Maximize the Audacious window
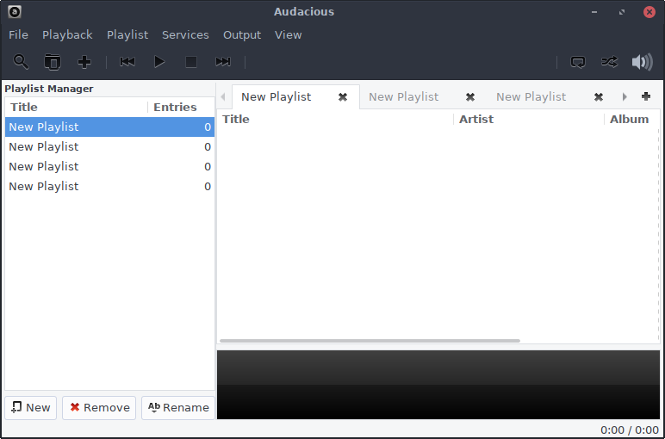This screenshot has width=665, height=439. point(622,12)
